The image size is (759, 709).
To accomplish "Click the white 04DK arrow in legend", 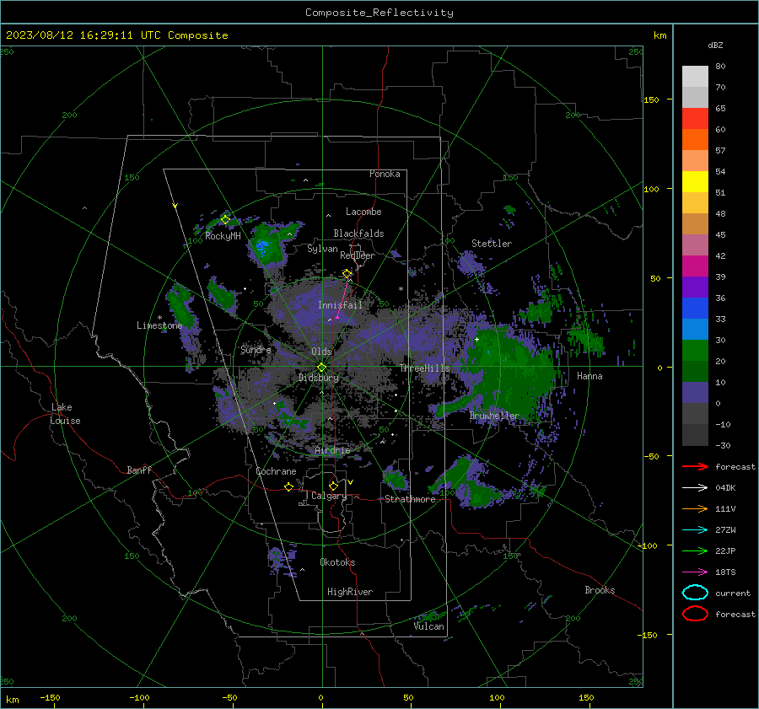I will (x=695, y=487).
